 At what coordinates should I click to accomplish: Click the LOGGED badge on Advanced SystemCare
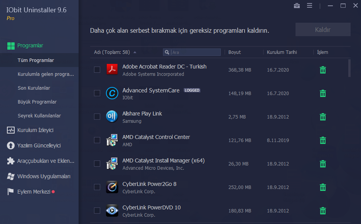click(x=192, y=90)
